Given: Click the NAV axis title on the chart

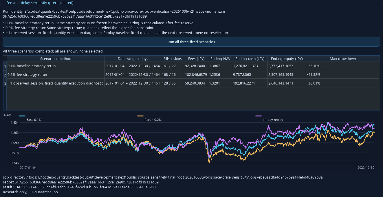Looking at the screenshot, I should pos(8,115).
